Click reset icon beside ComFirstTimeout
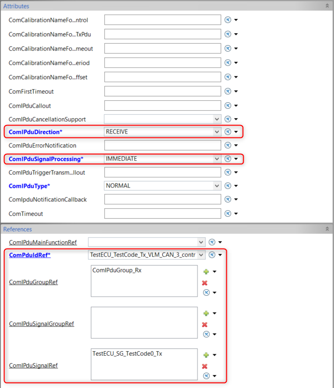 228,91
